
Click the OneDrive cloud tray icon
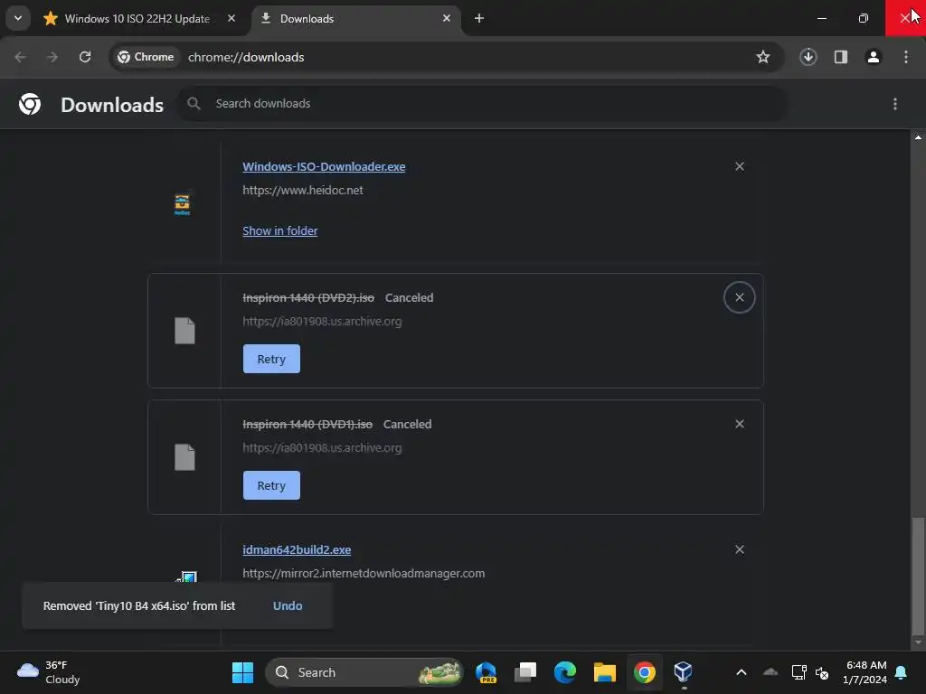770,672
